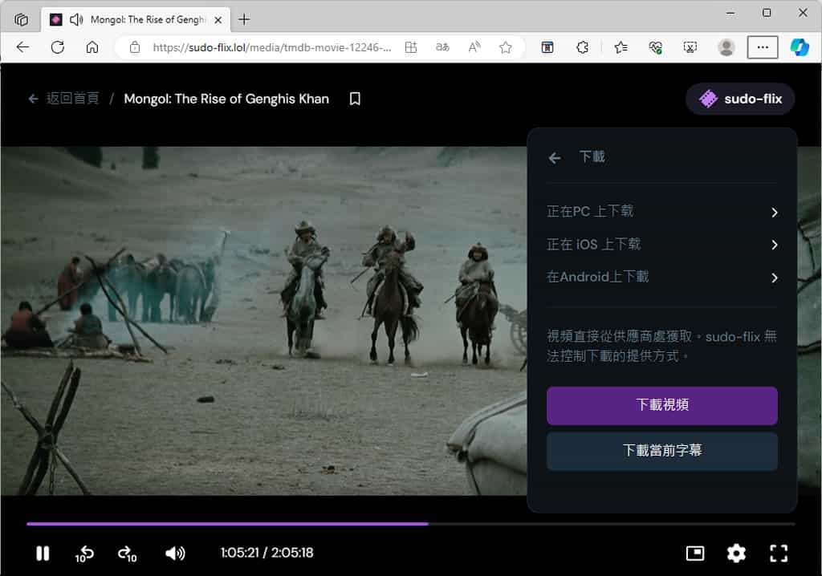The image size is (822, 576).
Task: Focus the sudo-flix.lol address bar
Action: tap(271, 47)
